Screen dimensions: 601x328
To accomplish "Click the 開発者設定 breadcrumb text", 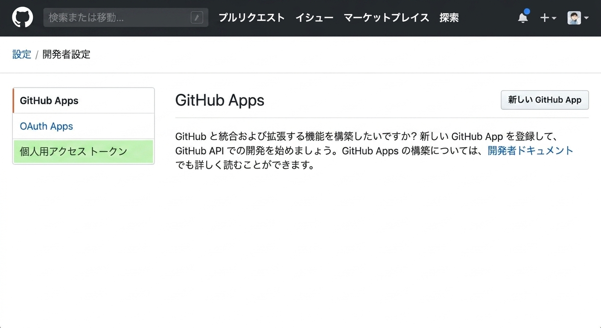I will point(67,54).
